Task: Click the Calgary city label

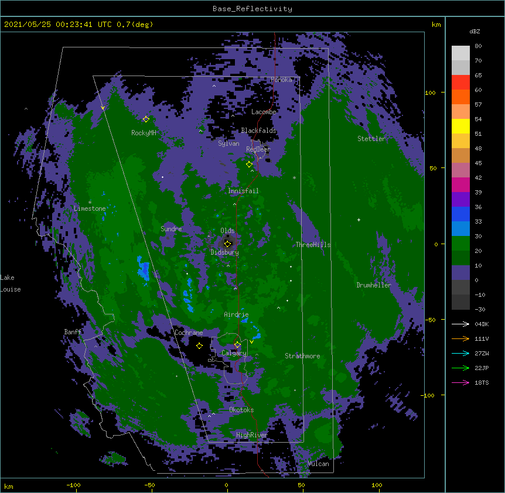Action: point(234,353)
